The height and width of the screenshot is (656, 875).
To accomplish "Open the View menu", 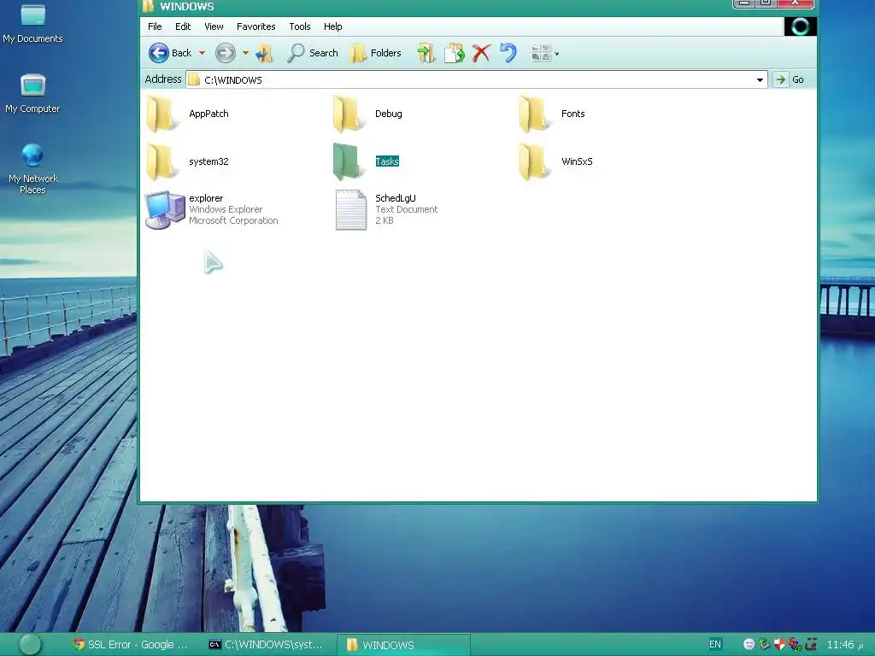I will coord(214,26).
